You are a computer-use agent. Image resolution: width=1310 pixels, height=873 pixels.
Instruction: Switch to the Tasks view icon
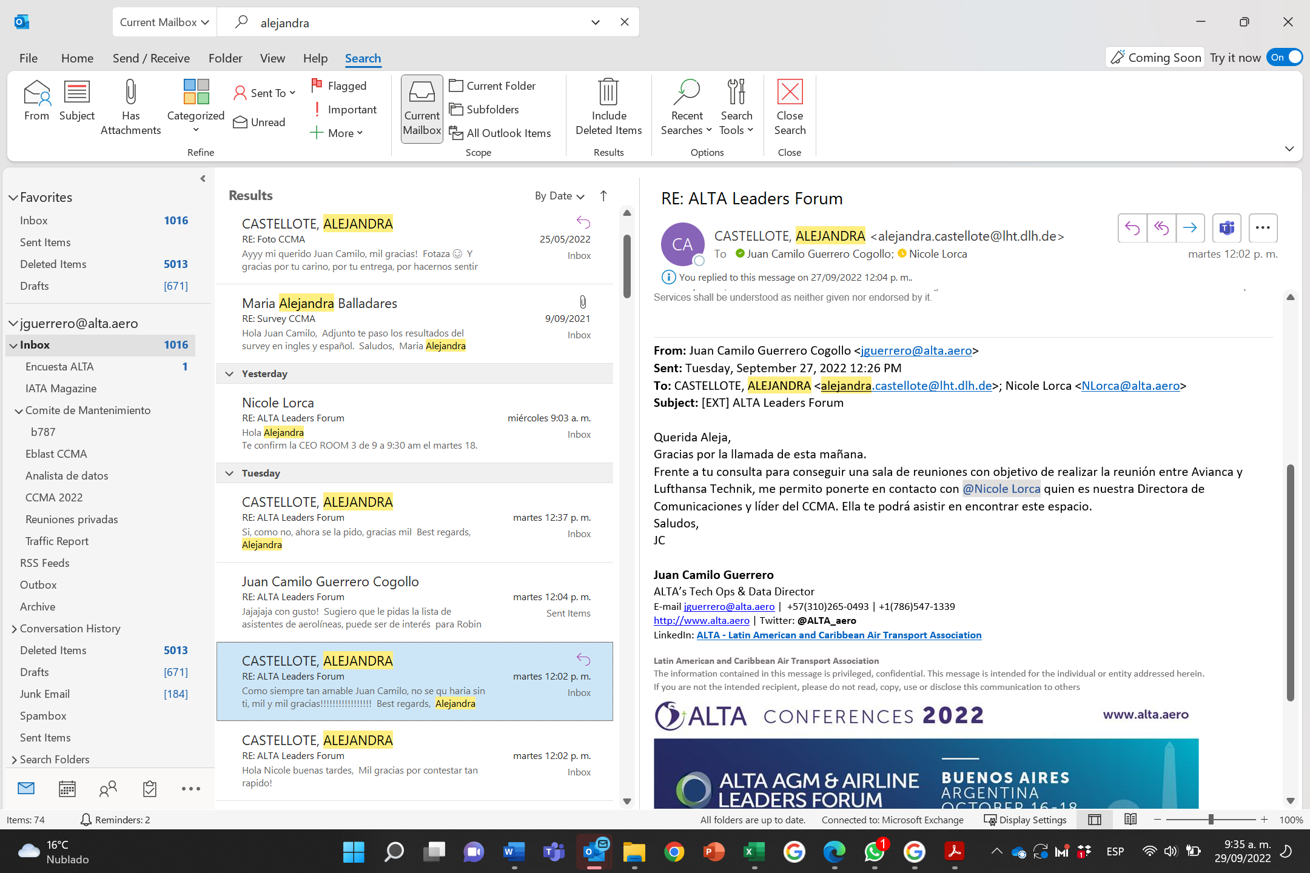coord(149,789)
